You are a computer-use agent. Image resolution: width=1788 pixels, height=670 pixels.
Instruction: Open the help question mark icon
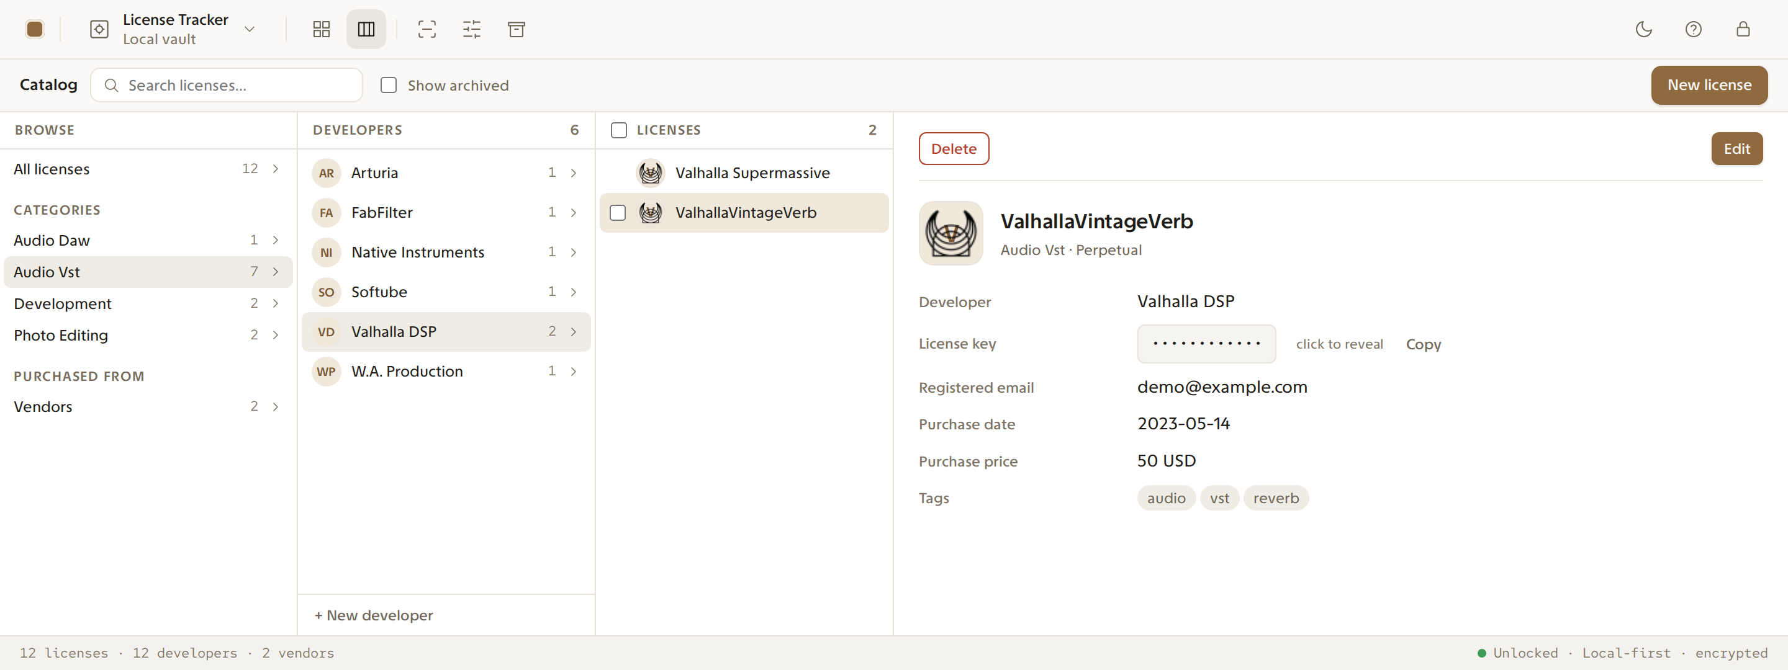1694,29
